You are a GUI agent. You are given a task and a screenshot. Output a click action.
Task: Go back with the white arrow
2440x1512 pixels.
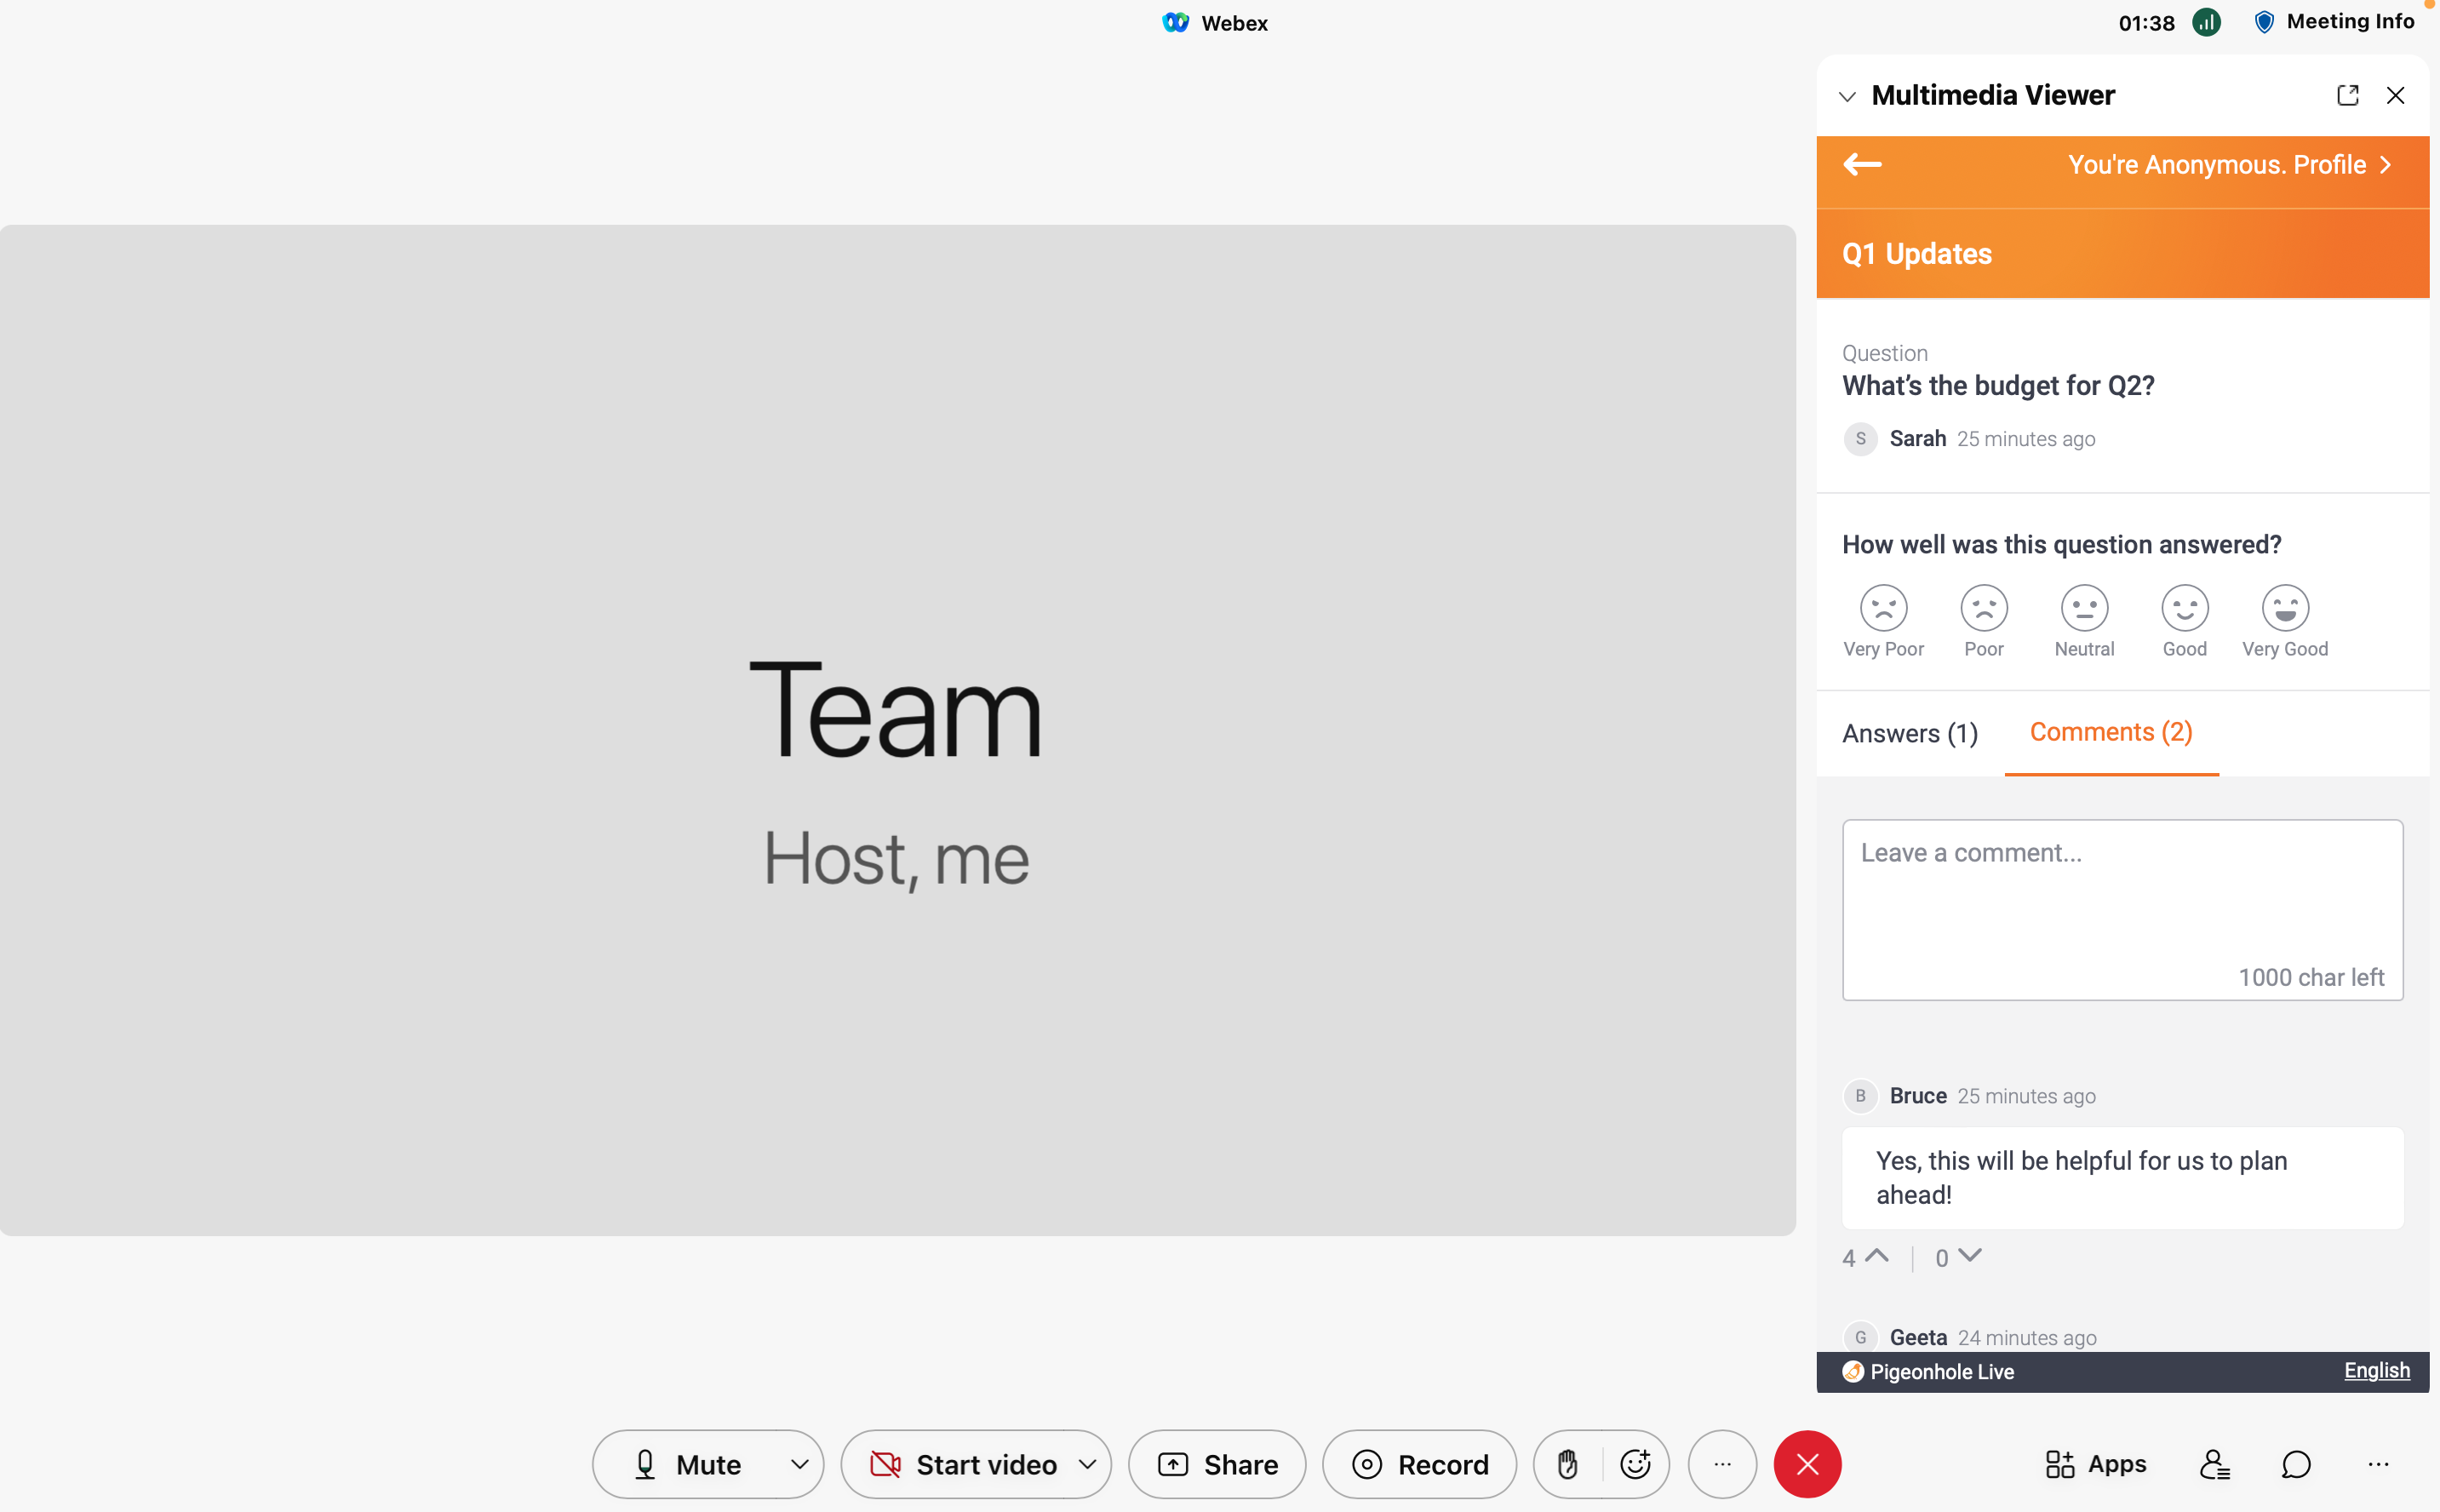coord(1862,164)
